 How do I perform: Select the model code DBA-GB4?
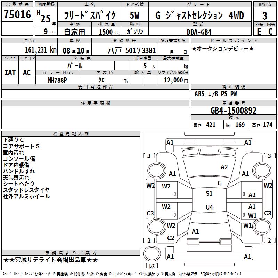point(199,32)
